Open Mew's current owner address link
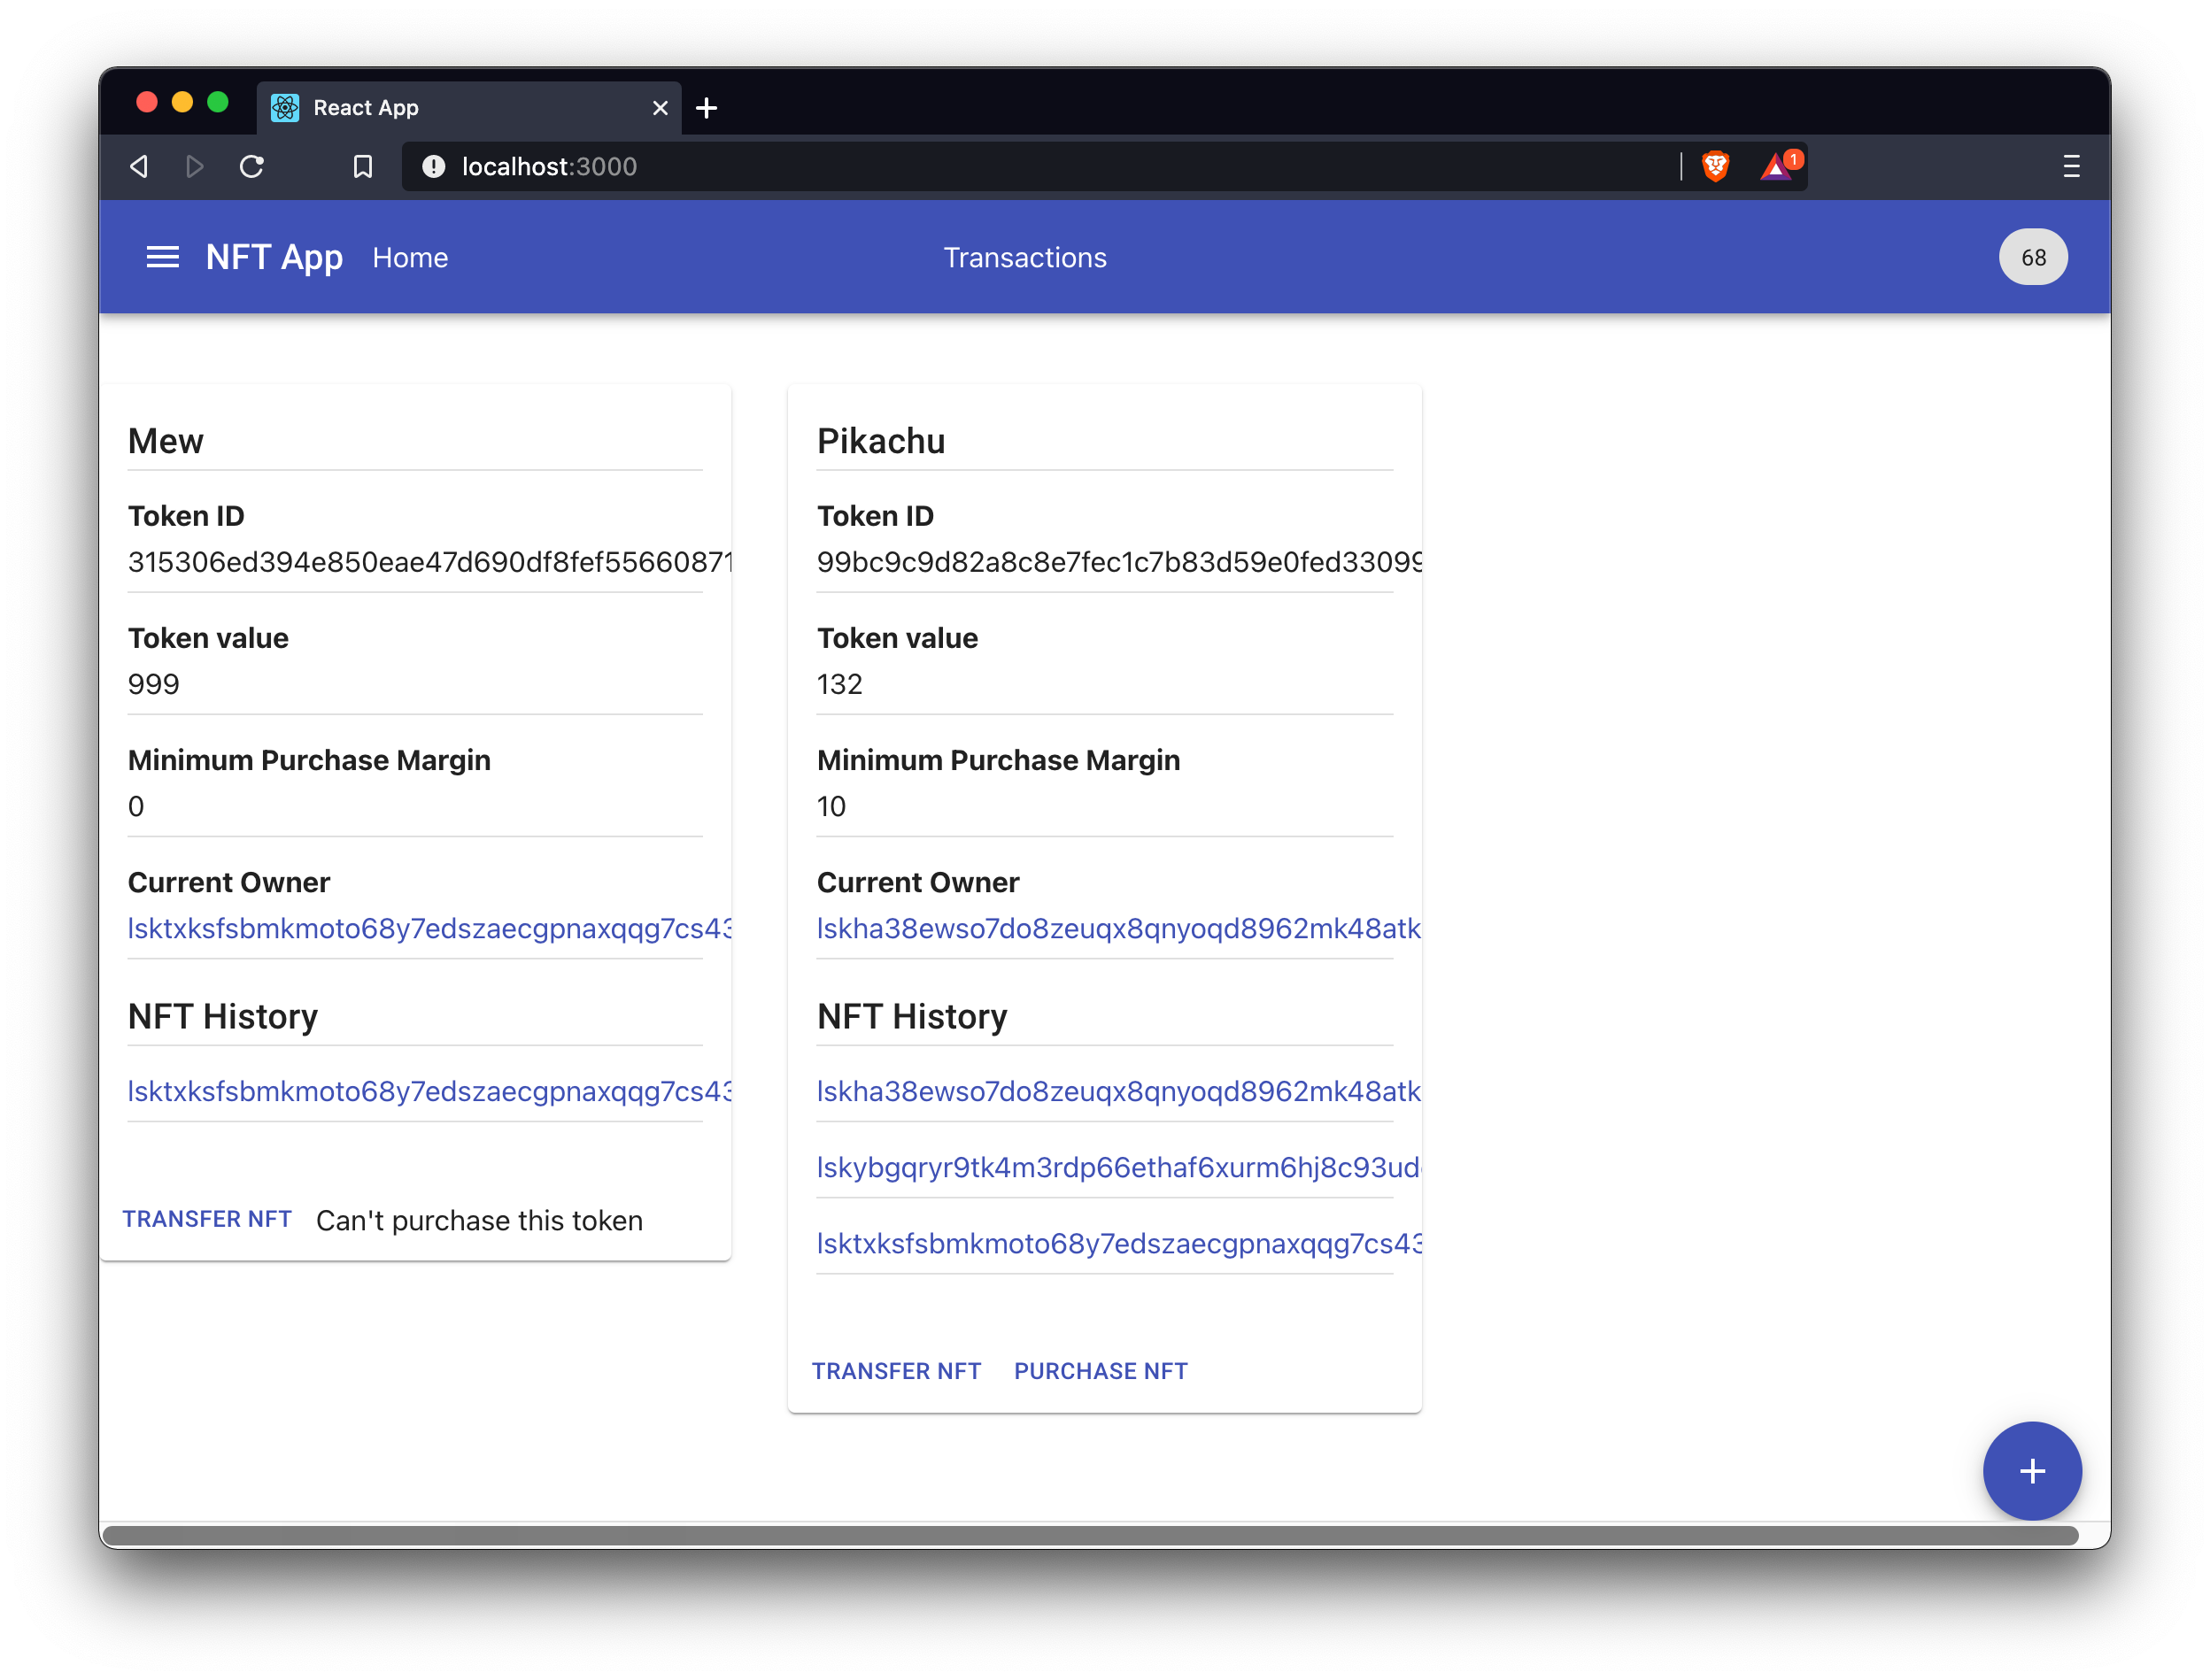 point(430,929)
